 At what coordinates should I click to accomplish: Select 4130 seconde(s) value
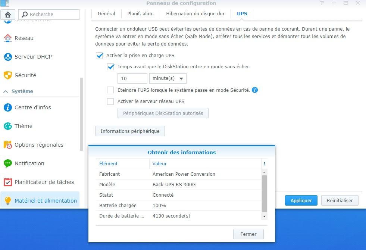pyautogui.click(x=171, y=216)
